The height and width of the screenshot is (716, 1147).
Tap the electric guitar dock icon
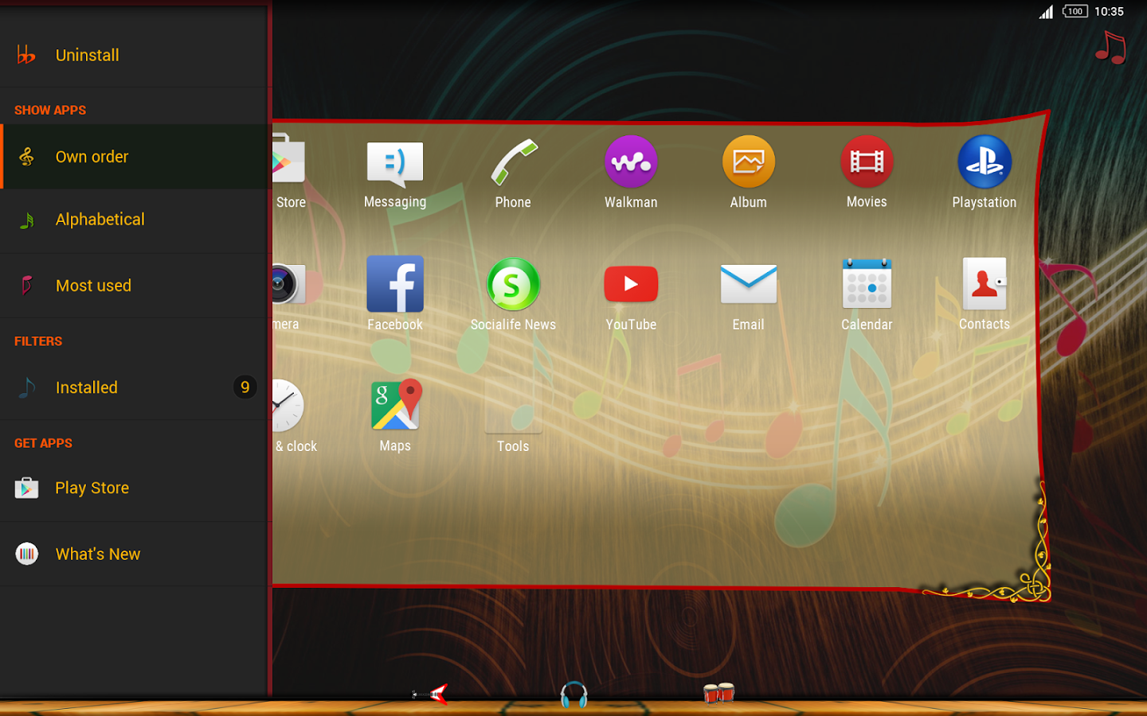[430, 695]
